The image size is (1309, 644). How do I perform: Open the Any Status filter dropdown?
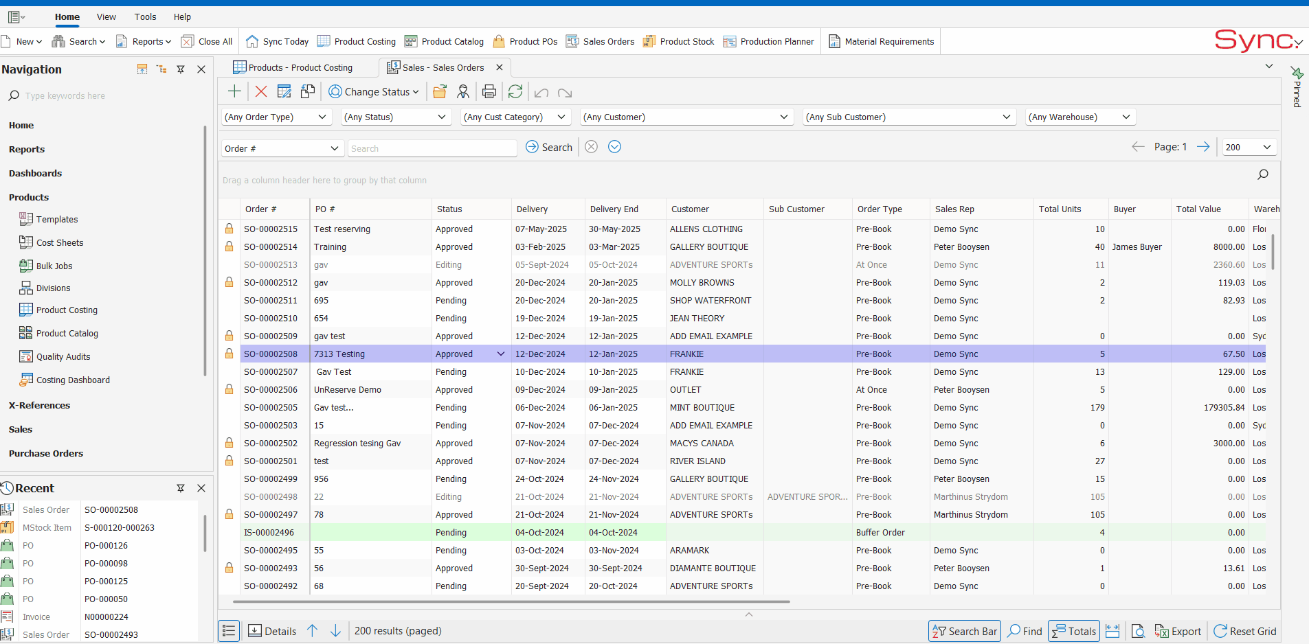tap(396, 117)
